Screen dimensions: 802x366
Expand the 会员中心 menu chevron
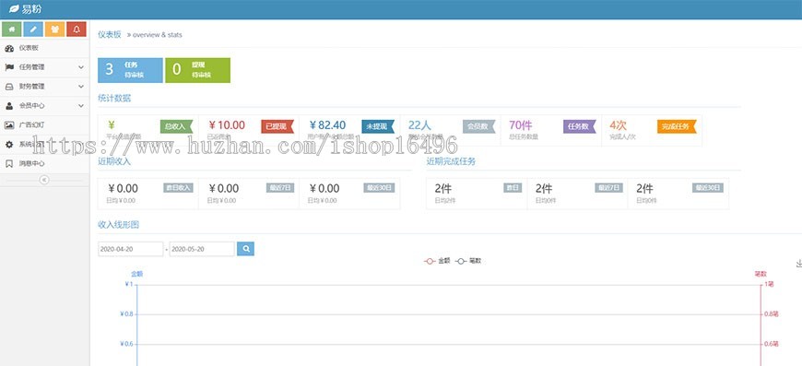click(81, 106)
